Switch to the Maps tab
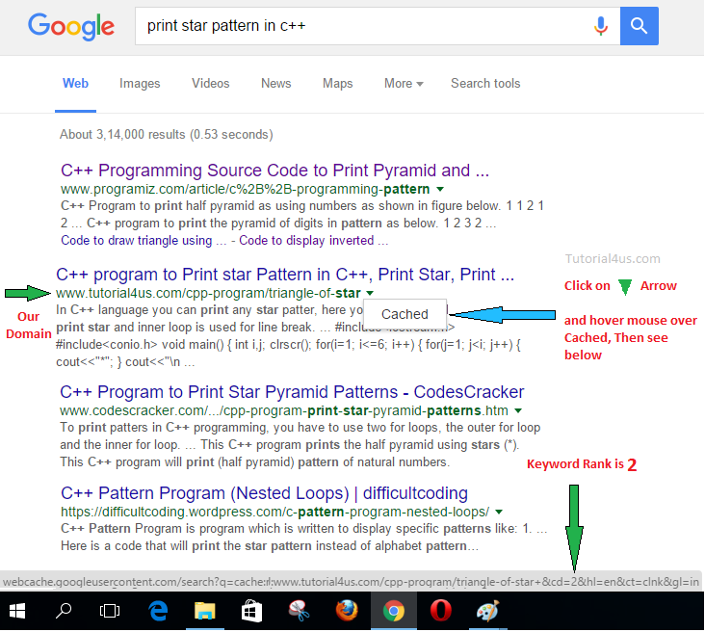 pos(338,83)
